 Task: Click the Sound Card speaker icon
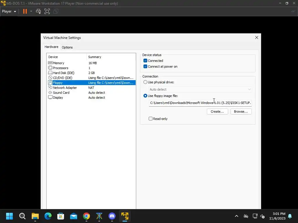click(50, 92)
